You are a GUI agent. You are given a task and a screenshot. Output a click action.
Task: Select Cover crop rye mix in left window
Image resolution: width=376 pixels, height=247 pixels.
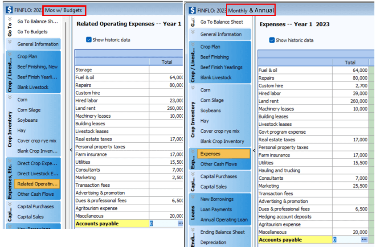click(x=37, y=140)
